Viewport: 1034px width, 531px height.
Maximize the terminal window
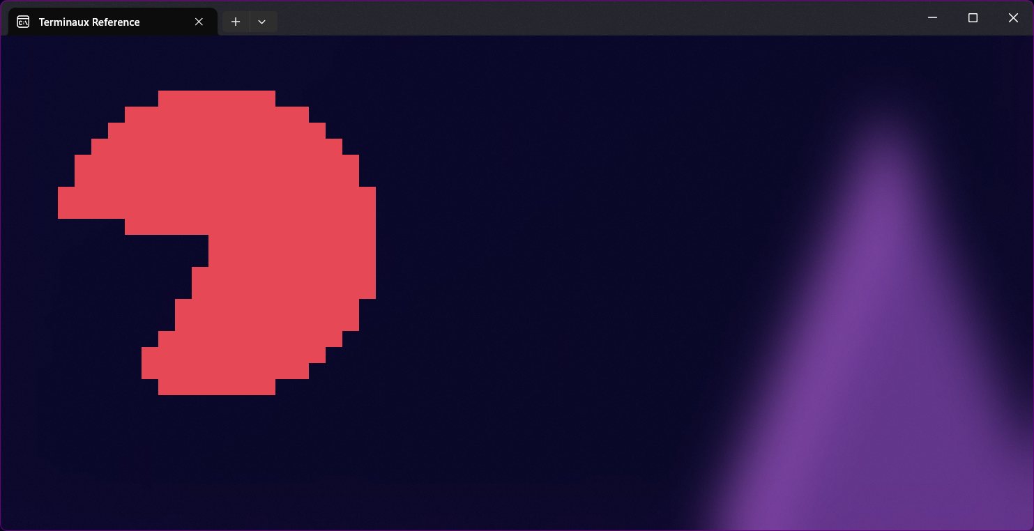tap(973, 17)
